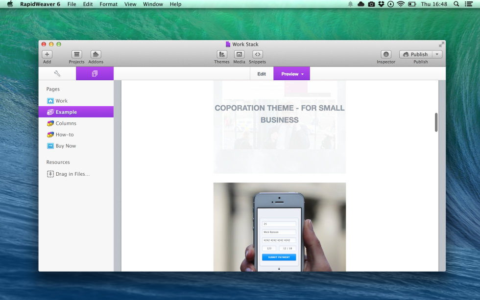Open the Dropbox menu bar icon
This screenshot has width=480, height=300.
[381, 4]
